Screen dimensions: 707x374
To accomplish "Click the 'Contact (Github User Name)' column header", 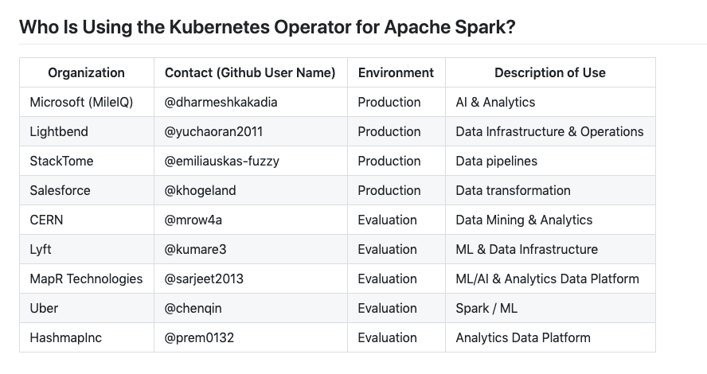I will 250,72.
